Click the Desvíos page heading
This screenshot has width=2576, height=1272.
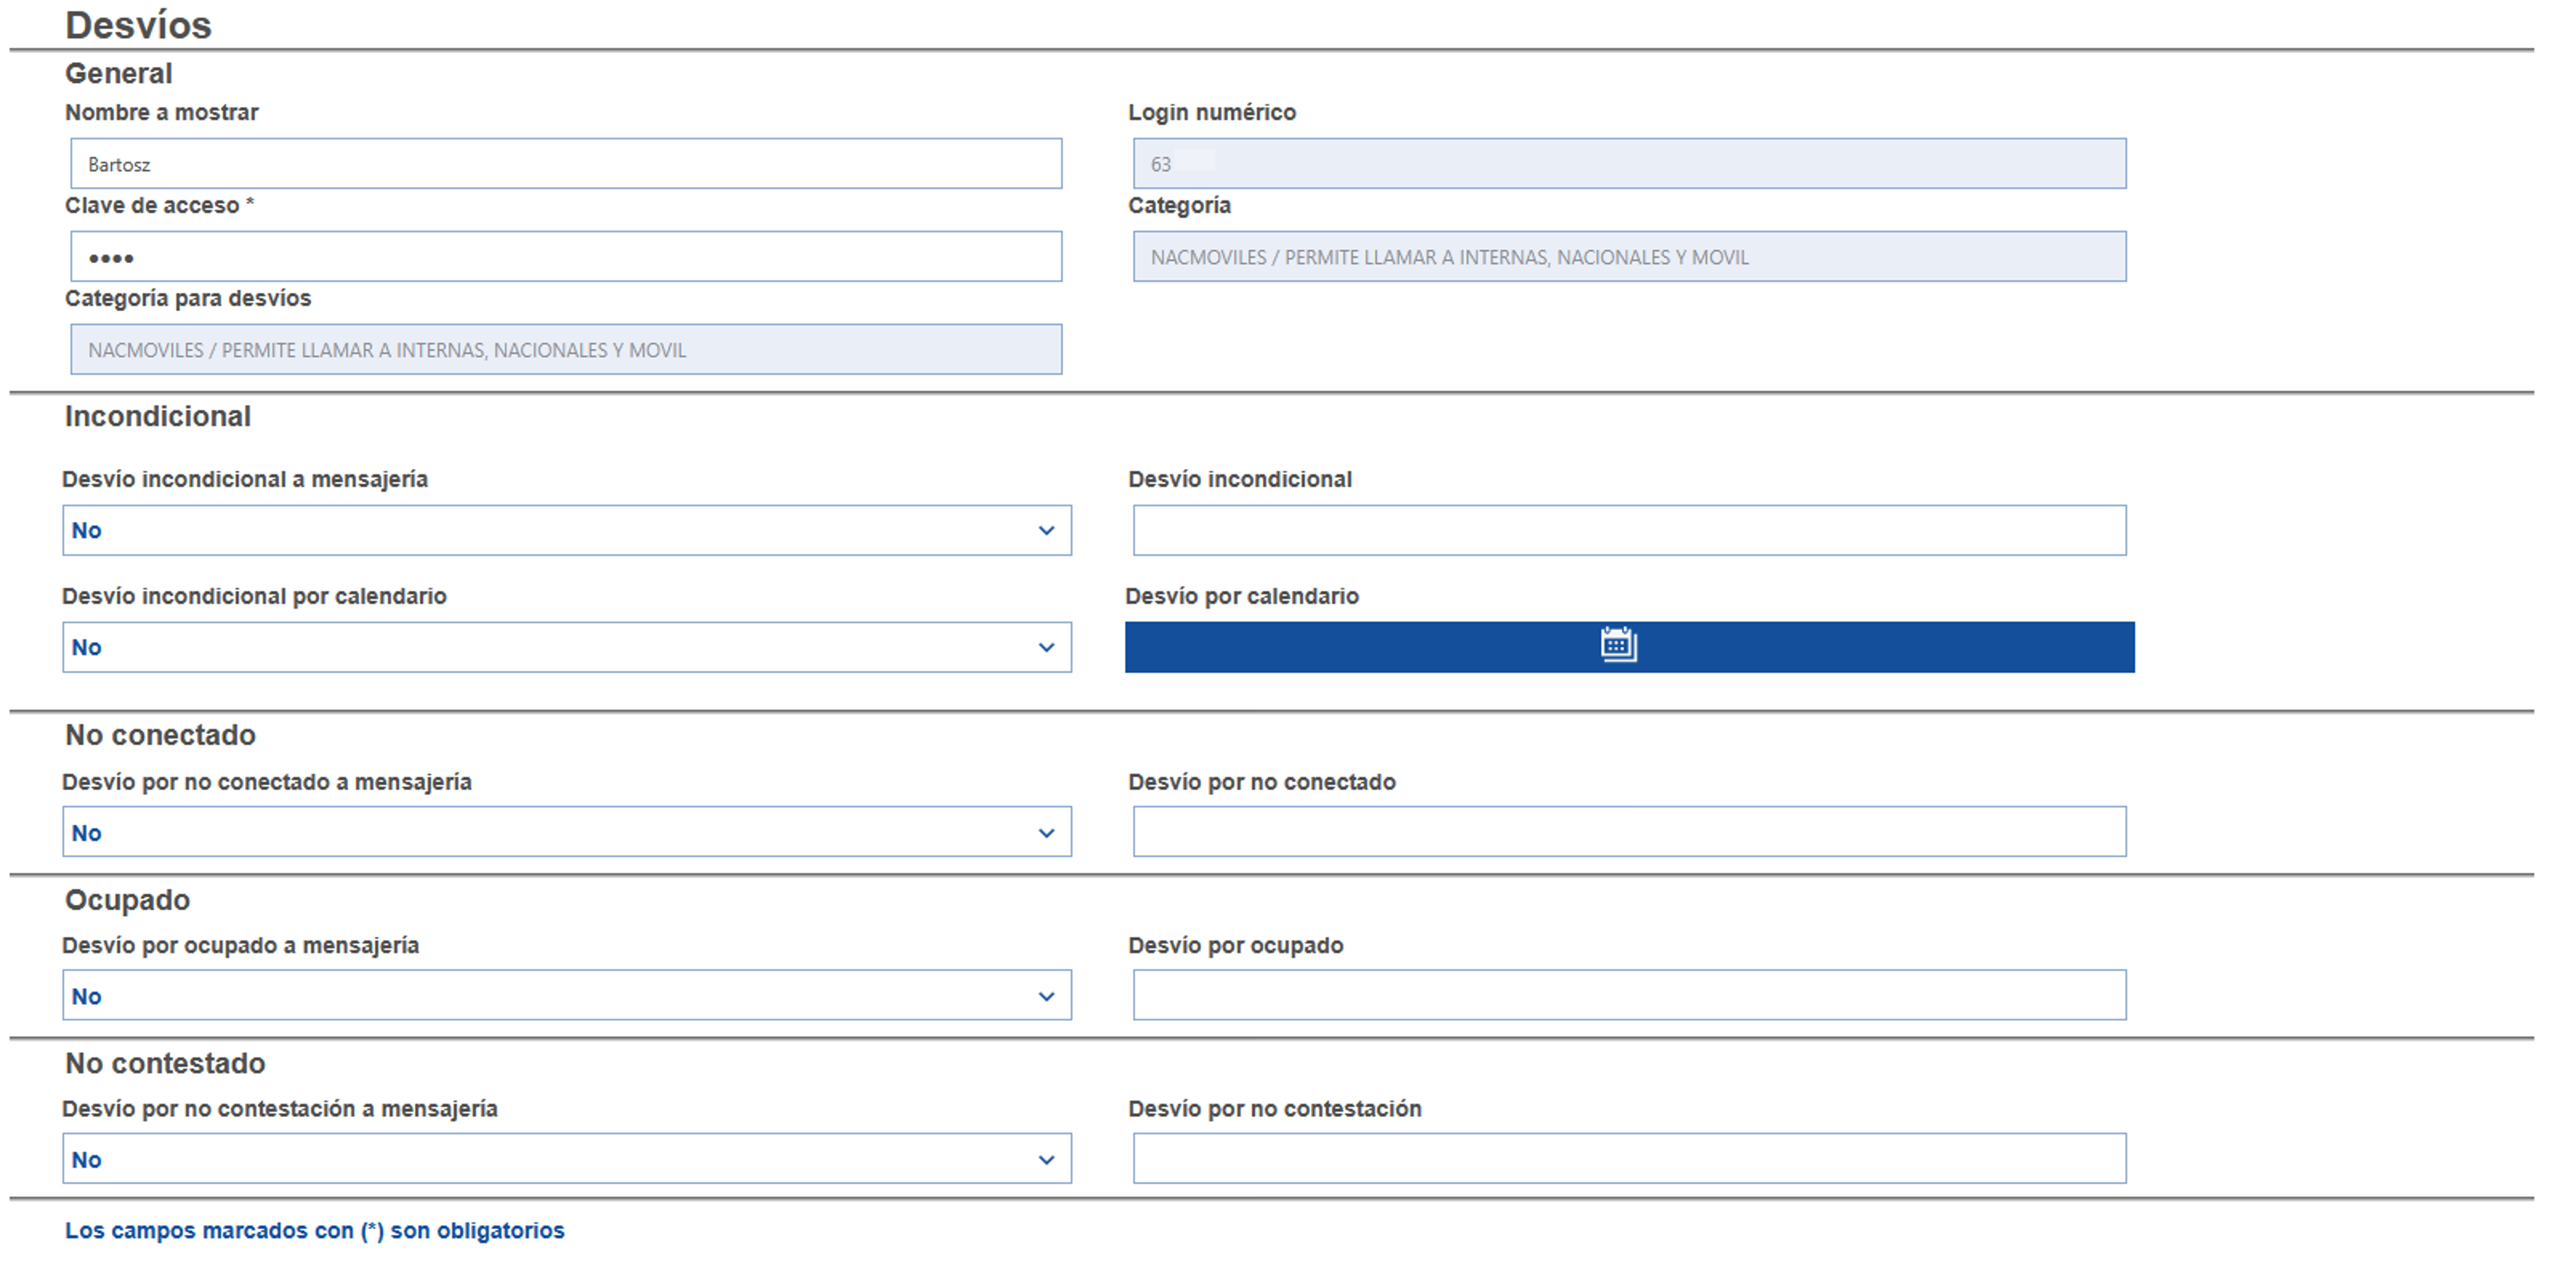[x=138, y=25]
